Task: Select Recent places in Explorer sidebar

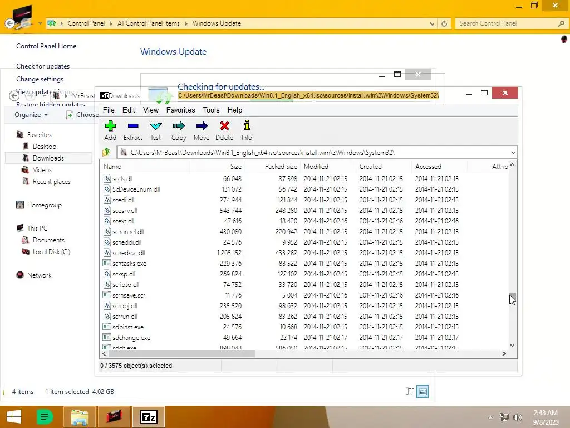Action: click(x=51, y=181)
